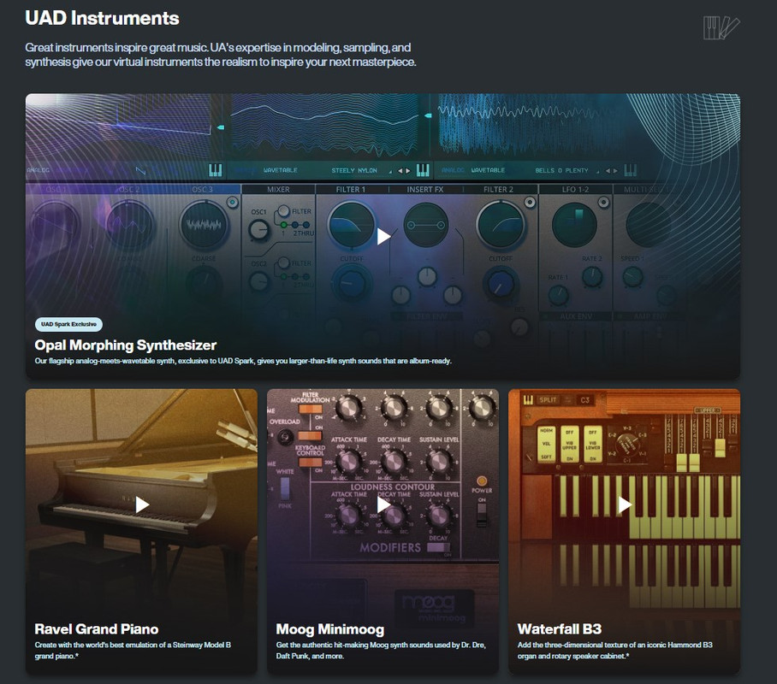This screenshot has height=684, width=777.
Task: Play the Waterfall B3 video
Action: [625, 504]
